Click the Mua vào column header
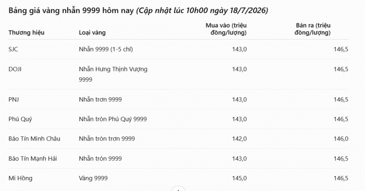The width and height of the screenshot is (365, 191). (x=226, y=29)
